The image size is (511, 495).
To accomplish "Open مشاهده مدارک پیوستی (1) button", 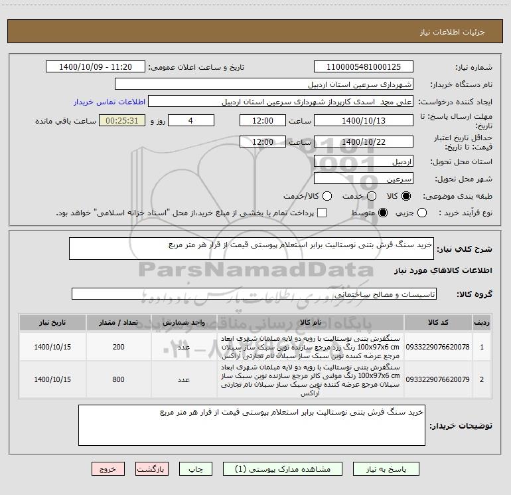I will 283,469.
